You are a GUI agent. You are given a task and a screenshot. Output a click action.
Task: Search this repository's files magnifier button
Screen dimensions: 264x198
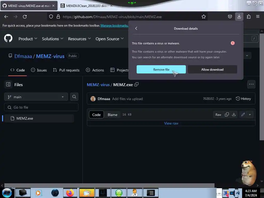tap(74, 97)
